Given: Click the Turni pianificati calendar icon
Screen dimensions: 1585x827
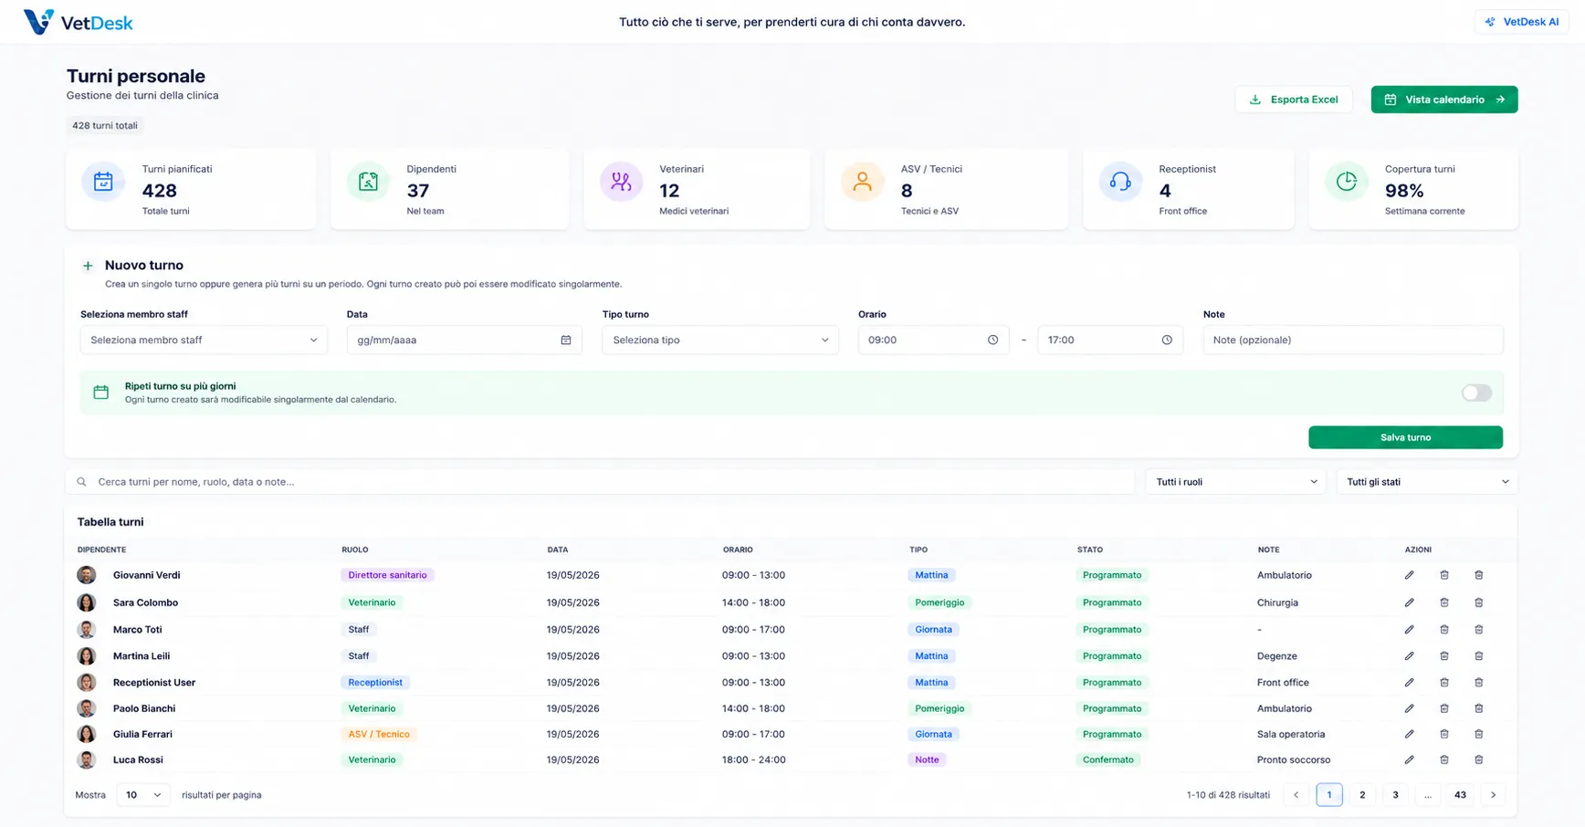Looking at the screenshot, I should (103, 182).
